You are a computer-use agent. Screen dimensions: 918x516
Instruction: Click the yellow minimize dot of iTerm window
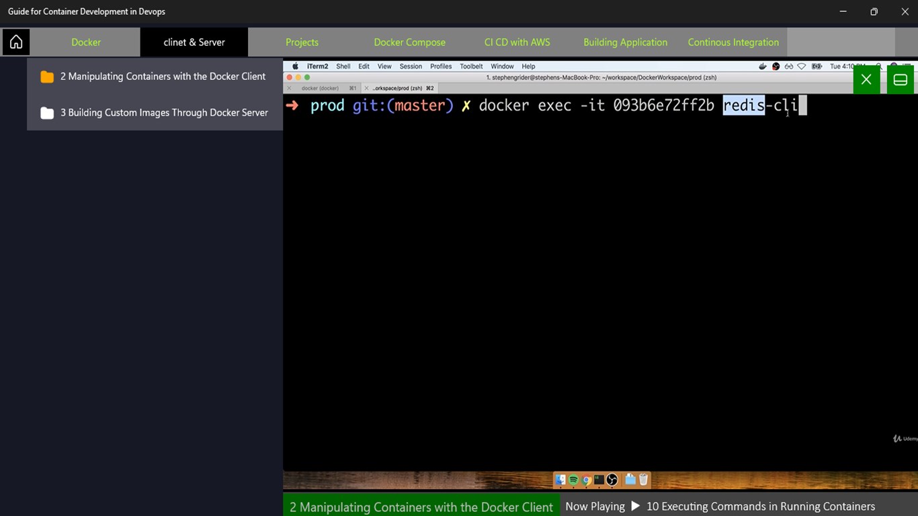click(x=298, y=77)
